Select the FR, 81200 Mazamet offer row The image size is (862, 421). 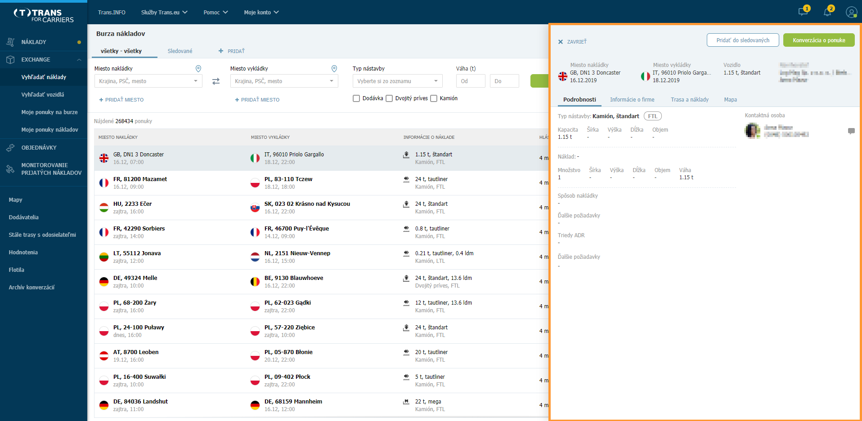pos(321,183)
